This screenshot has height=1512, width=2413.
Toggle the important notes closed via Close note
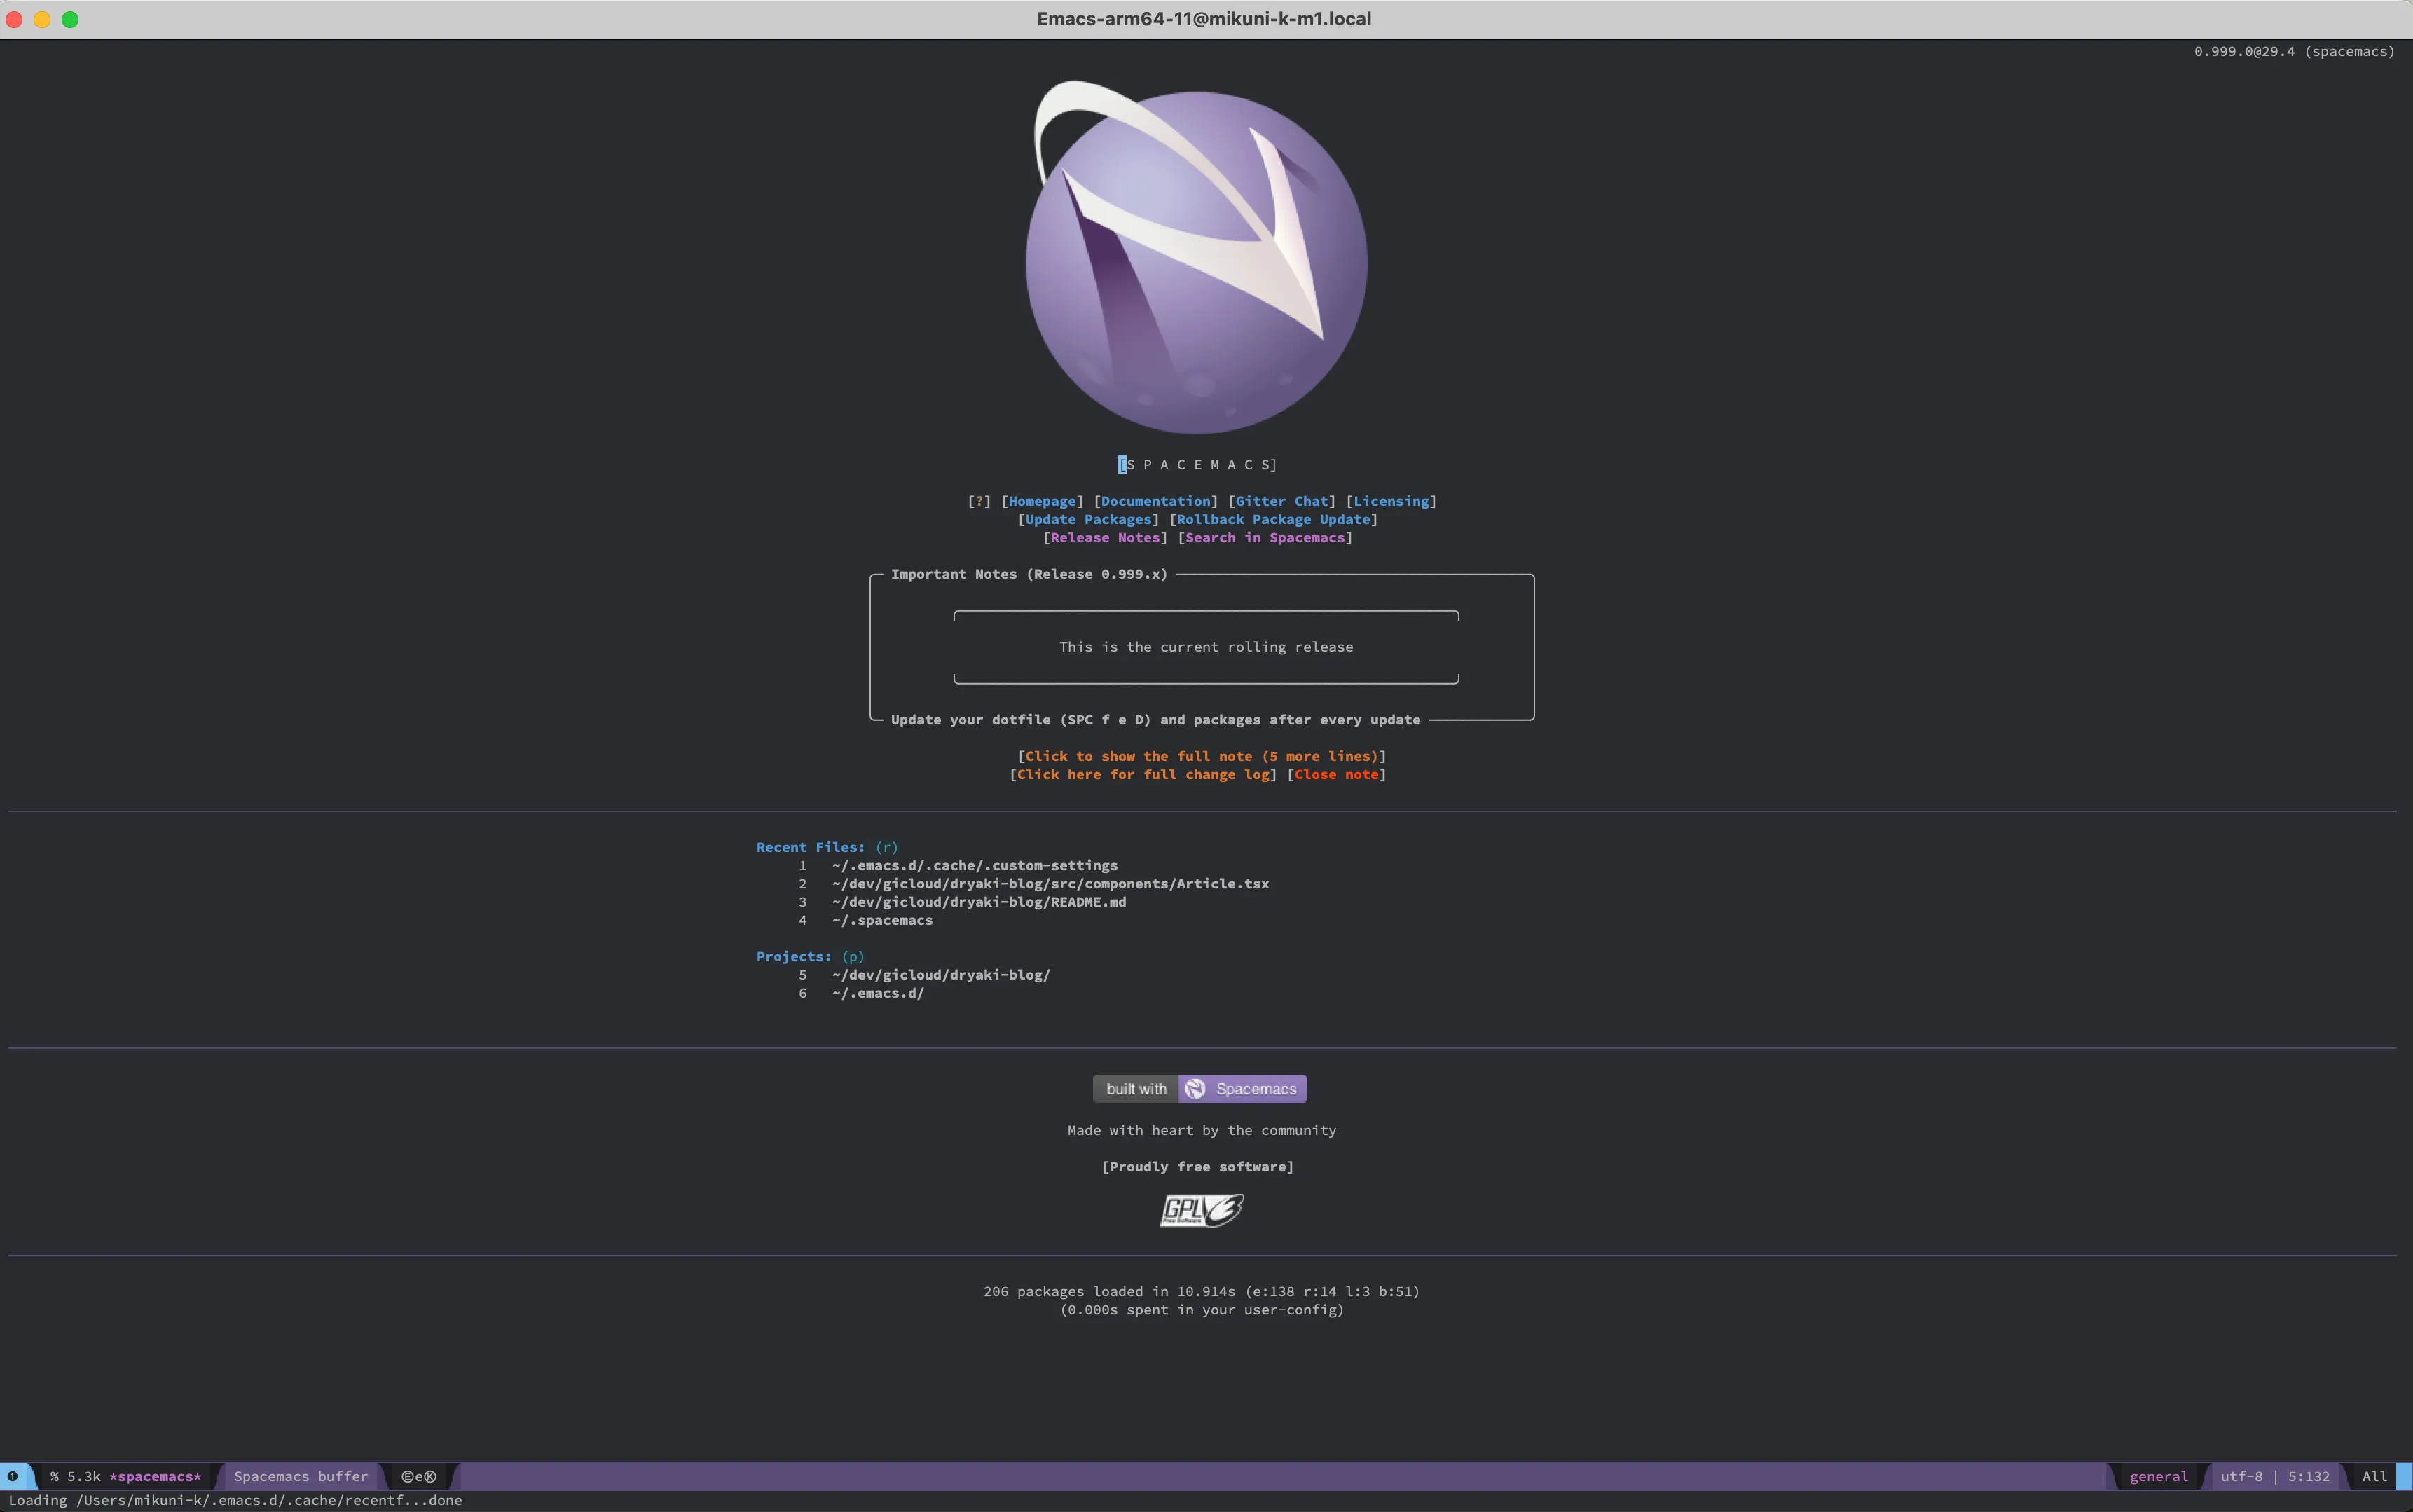(x=1336, y=774)
